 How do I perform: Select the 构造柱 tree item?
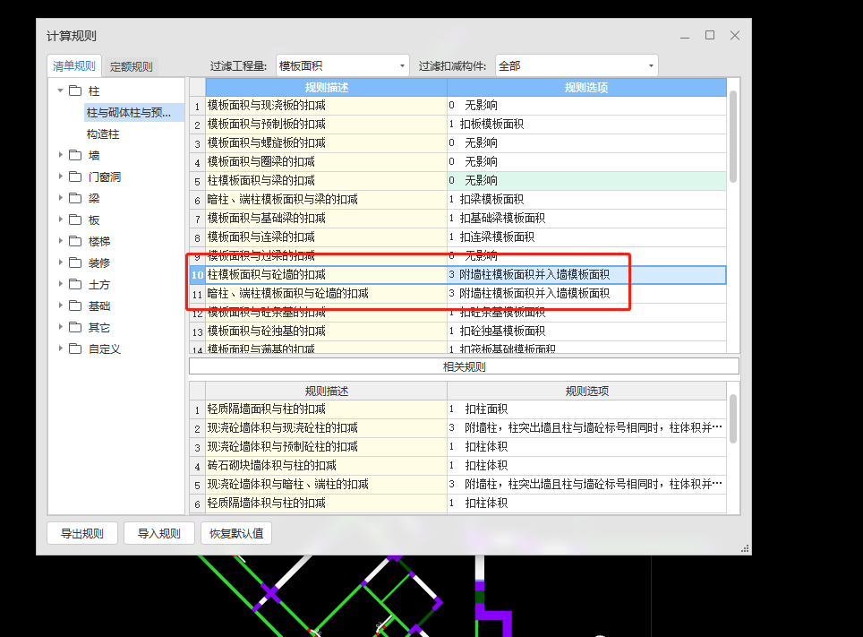tap(103, 133)
